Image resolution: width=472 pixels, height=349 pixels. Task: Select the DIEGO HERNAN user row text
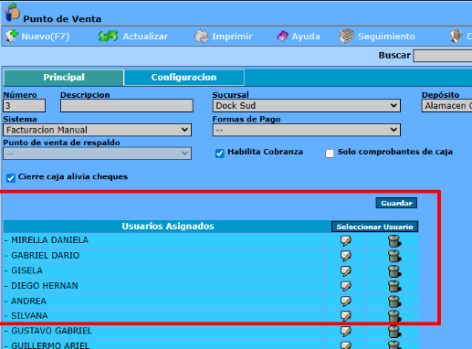pos(45,286)
